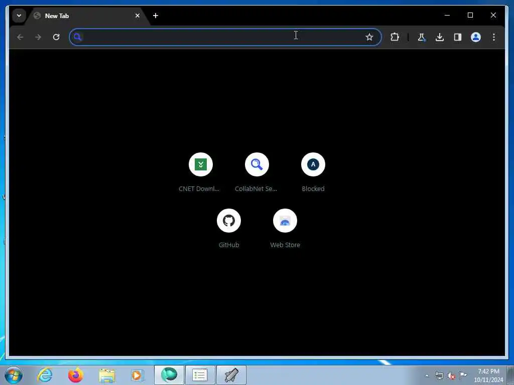
Task: Expand the tab search dropdown
Action: point(19,16)
